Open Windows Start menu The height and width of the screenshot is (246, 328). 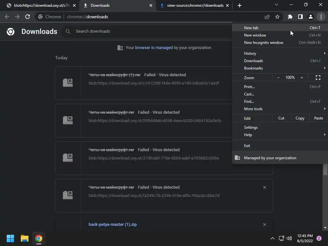(10, 238)
